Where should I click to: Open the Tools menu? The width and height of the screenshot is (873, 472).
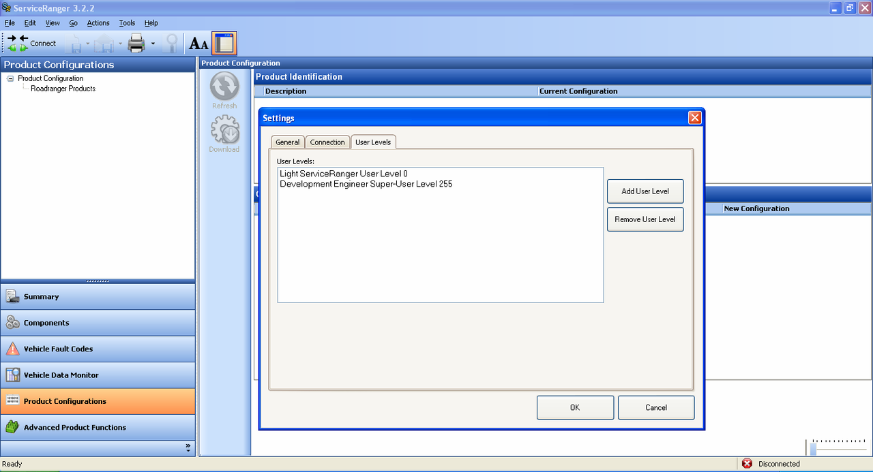(x=127, y=22)
